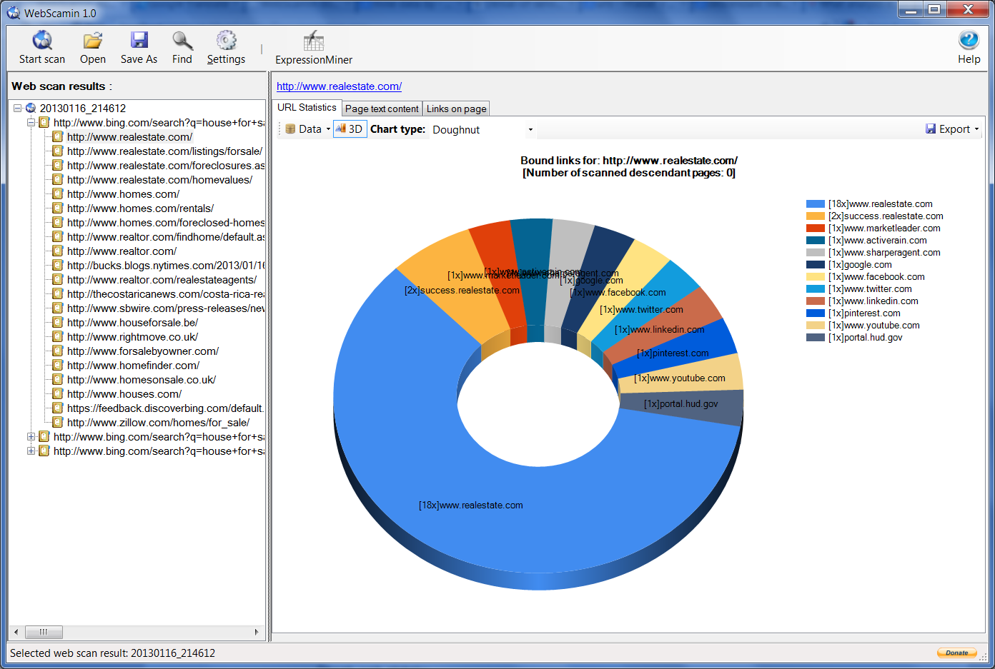Open a saved scan file

[x=93, y=48]
